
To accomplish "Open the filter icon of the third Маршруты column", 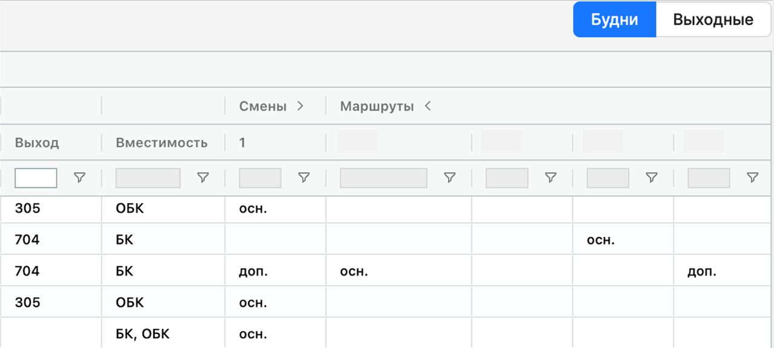I will click(651, 178).
